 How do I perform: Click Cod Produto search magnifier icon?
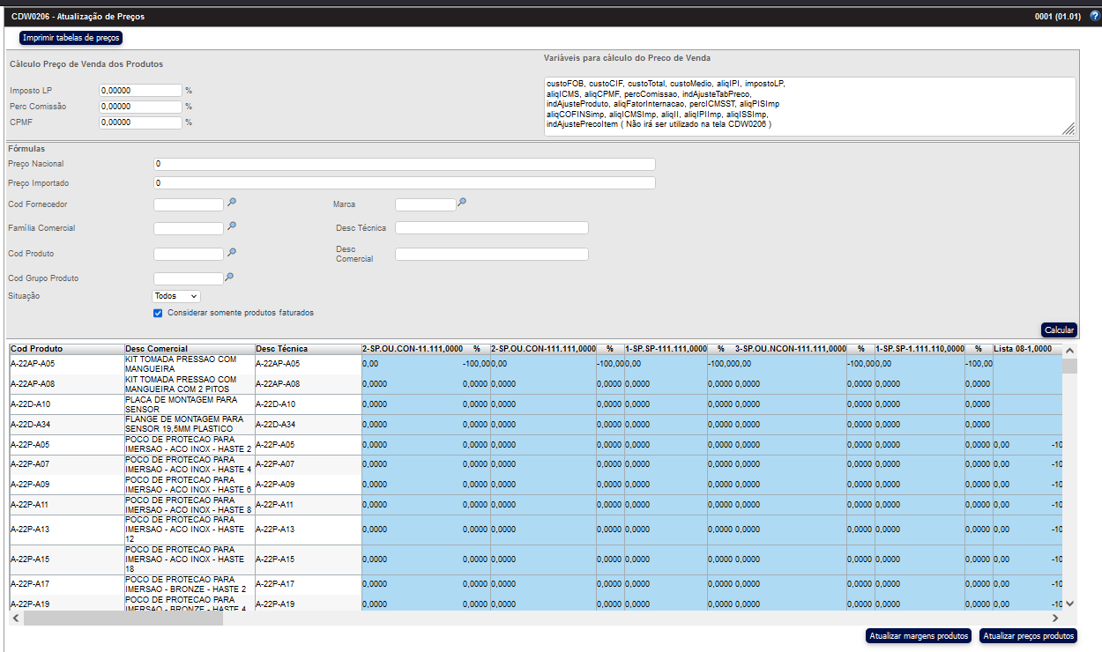coord(232,253)
